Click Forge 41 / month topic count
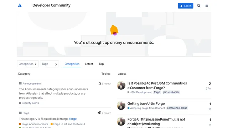Image resolution: width=228 pixels, height=128 pixels. [104, 113]
